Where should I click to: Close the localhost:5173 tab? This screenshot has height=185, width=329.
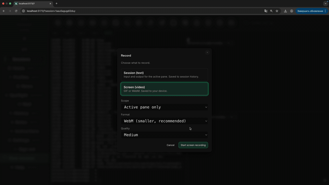tap(50, 3)
